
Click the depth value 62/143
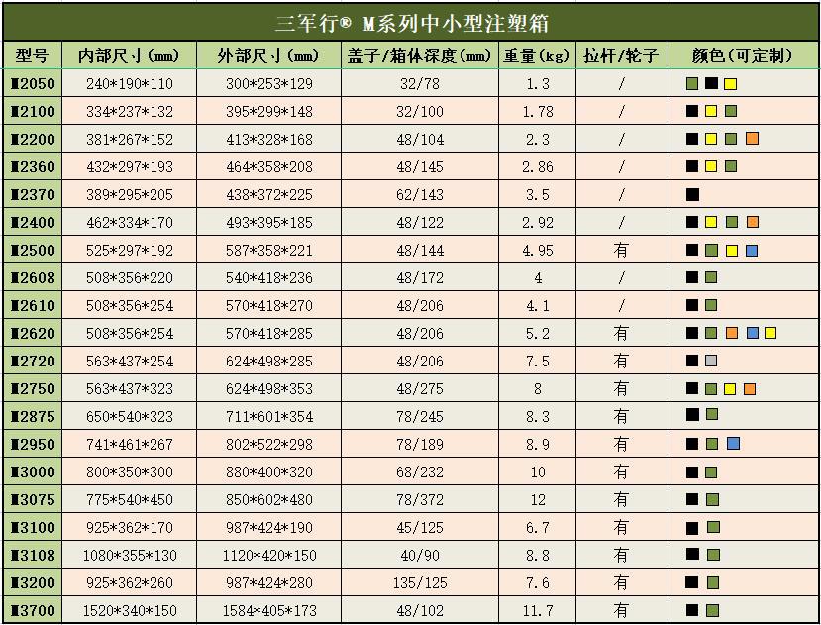coord(420,195)
